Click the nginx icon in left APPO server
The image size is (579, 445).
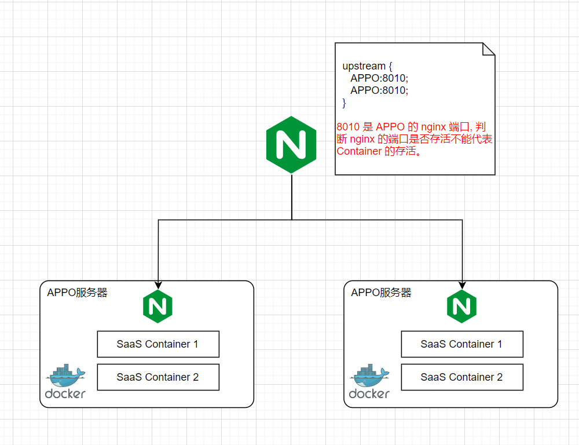tap(158, 307)
